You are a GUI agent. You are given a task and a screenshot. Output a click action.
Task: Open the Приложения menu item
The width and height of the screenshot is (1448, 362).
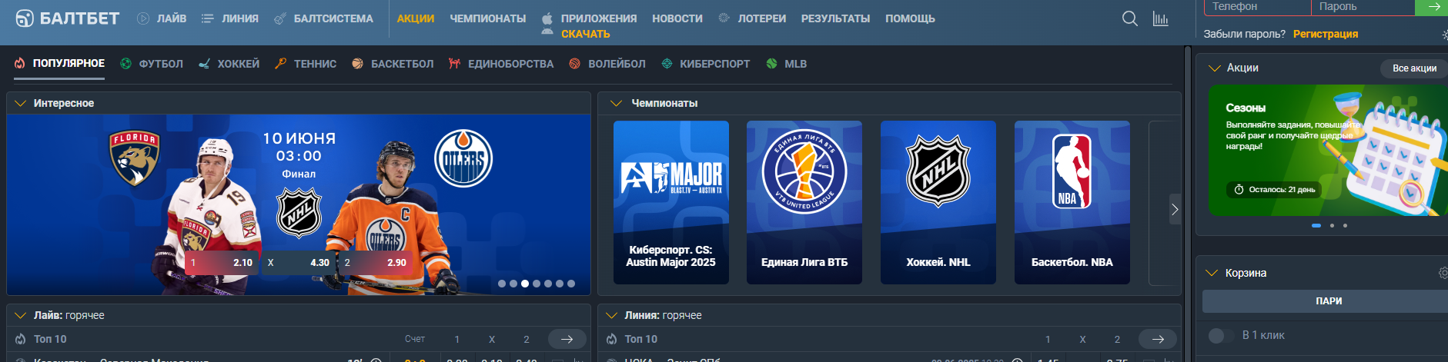coord(599,18)
